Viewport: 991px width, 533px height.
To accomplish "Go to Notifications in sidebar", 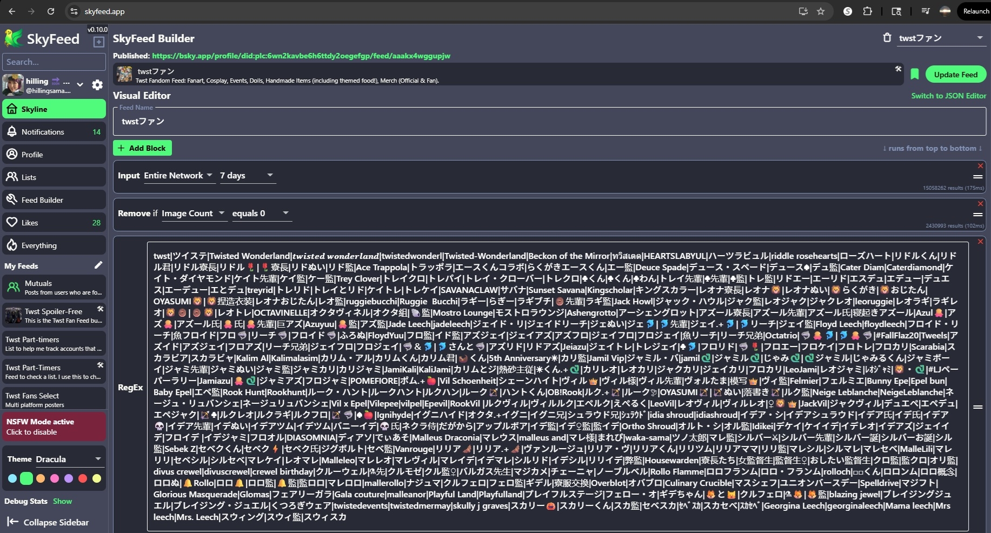I will 54,132.
